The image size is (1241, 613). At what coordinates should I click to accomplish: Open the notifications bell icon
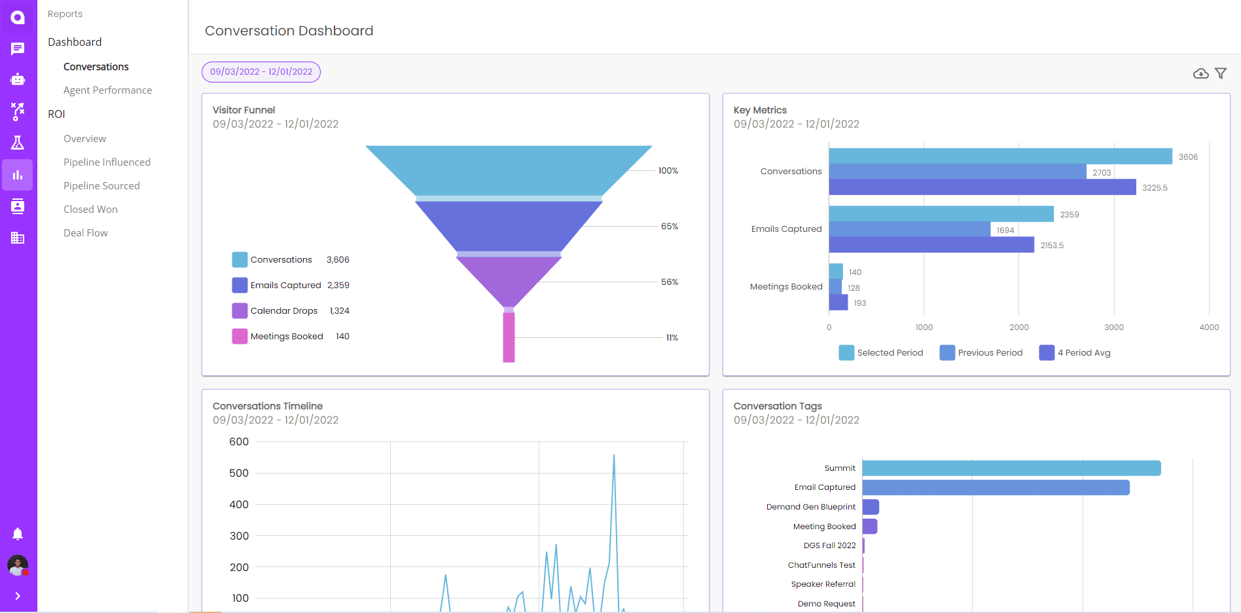[18, 534]
